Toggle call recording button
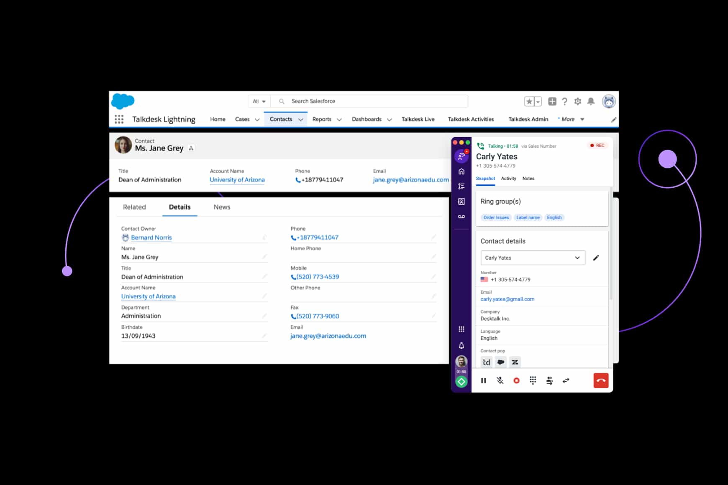This screenshot has width=728, height=485. click(516, 380)
